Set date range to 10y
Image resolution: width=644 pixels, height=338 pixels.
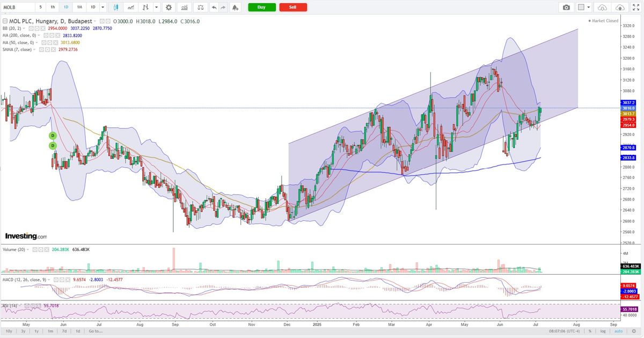9,331
